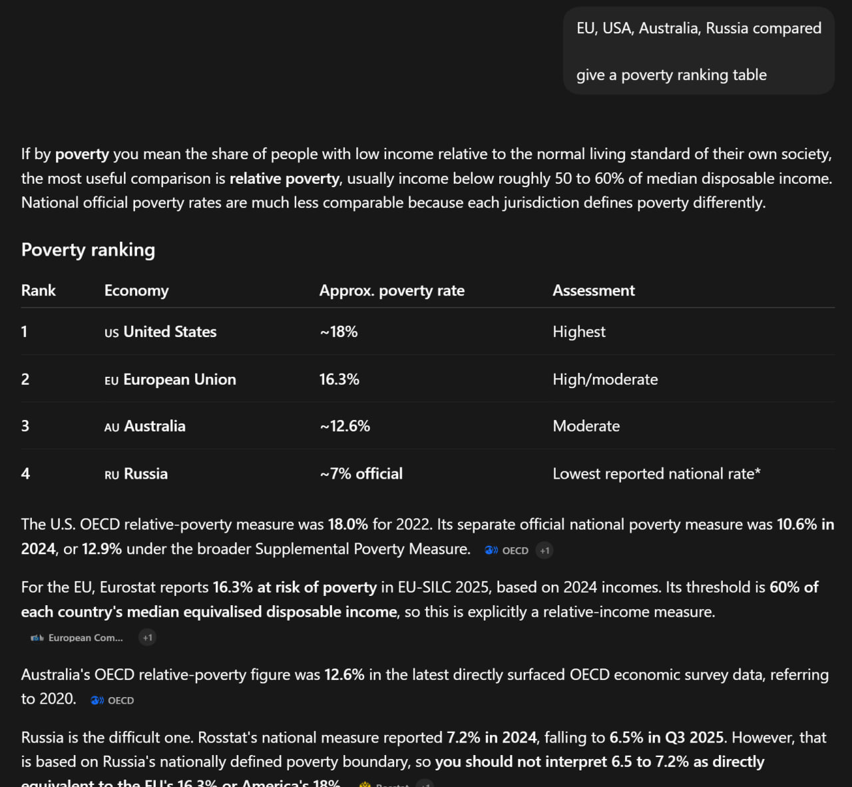852x787 pixels.
Task: Select the European Union table row
Action: point(427,379)
